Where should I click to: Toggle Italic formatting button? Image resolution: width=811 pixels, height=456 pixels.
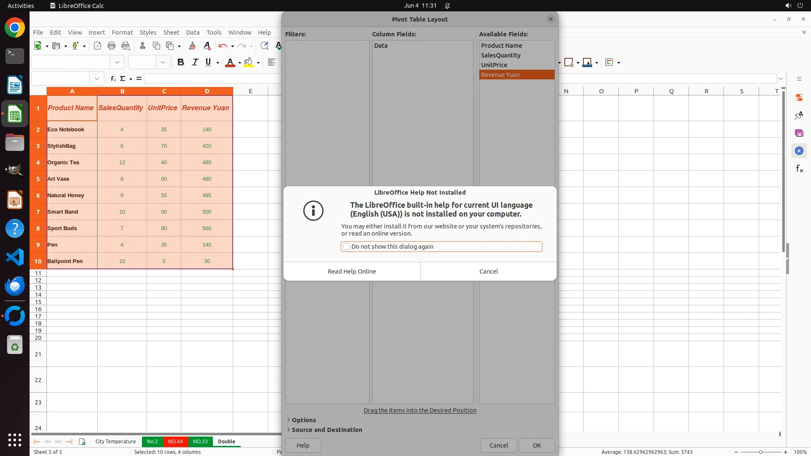pyautogui.click(x=195, y=62)
